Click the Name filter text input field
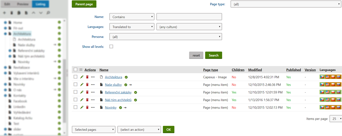Image resolution: width=342 pixels, height=136 pixels. click(189, 17)
